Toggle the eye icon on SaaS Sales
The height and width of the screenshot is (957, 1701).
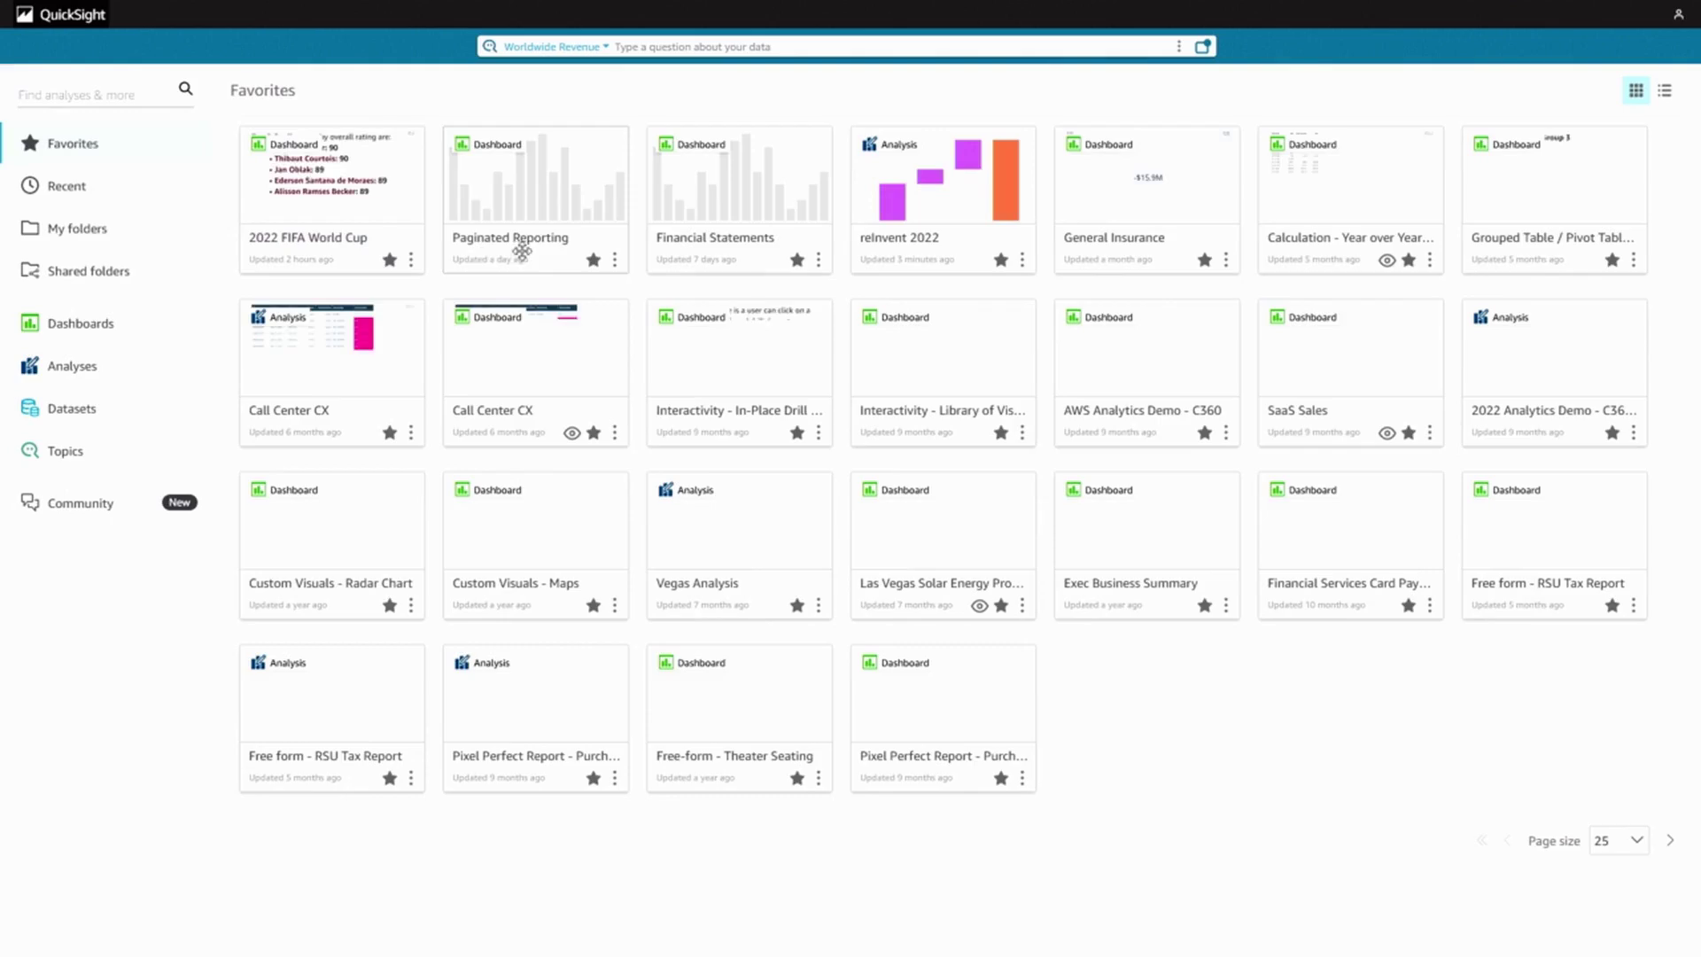1386,432
